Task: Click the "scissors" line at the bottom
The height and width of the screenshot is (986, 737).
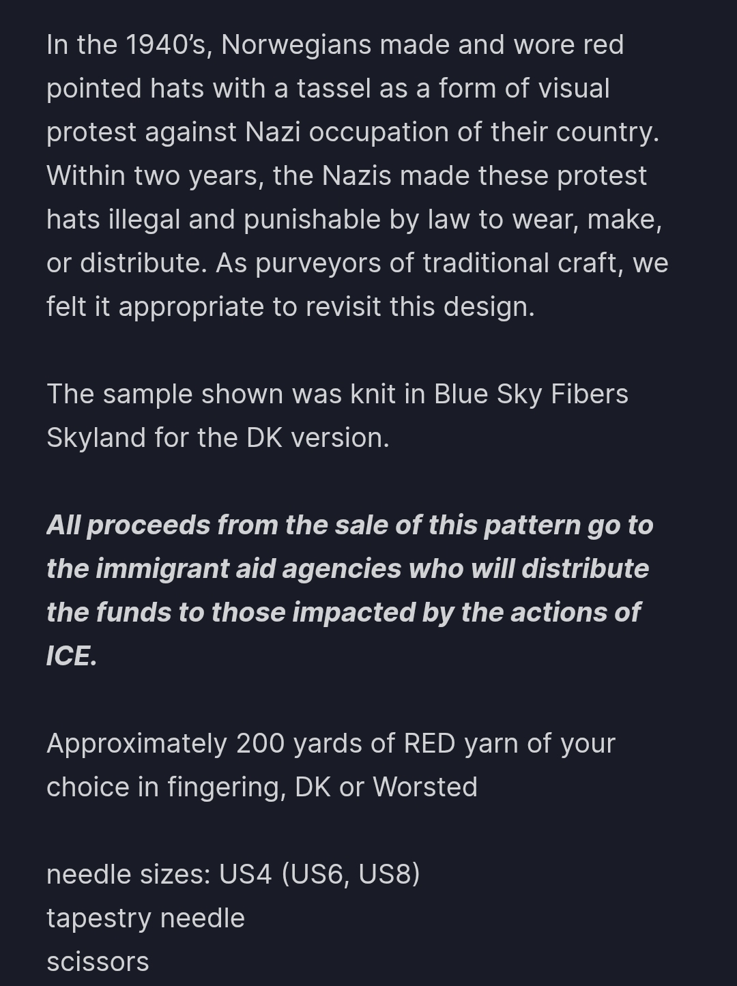Action: (98, 962)
